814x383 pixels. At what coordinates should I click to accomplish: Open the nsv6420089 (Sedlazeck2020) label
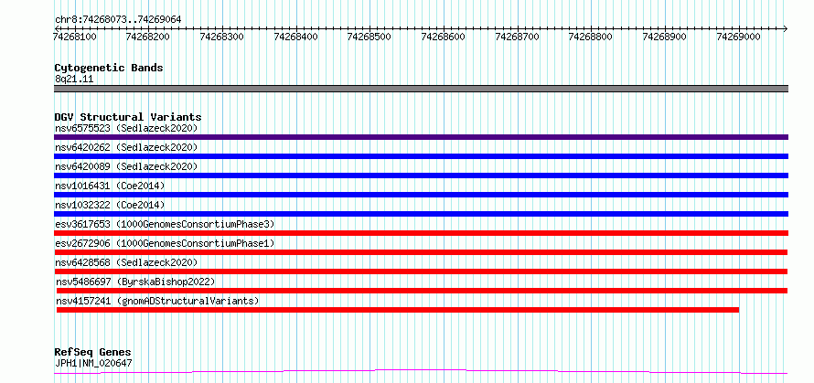coord(126,166)
